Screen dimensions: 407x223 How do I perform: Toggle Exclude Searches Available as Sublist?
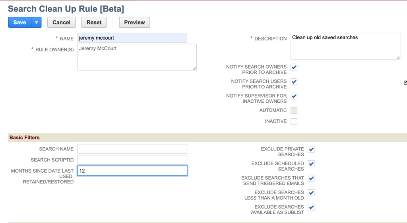[x=311, y=207]
